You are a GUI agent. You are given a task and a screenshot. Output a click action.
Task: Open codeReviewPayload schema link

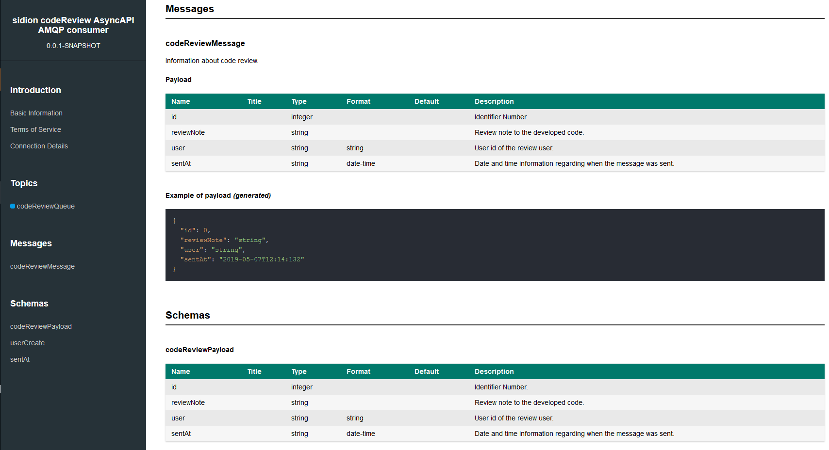(41, 326)
